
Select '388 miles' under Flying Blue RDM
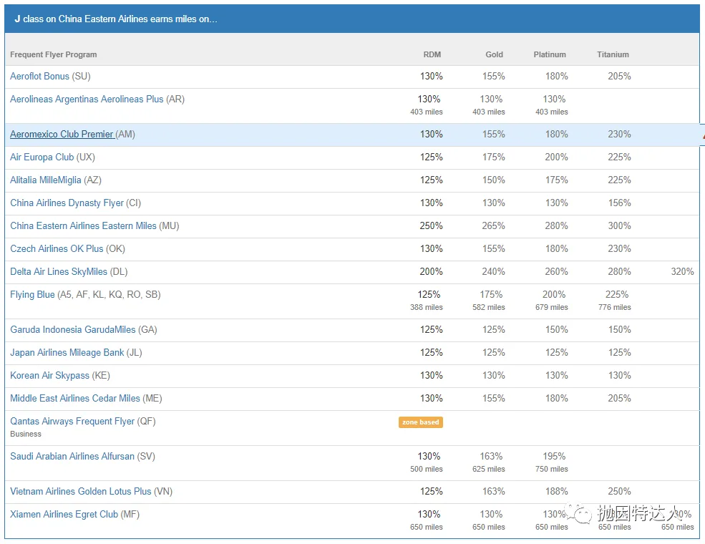[427, 308]
